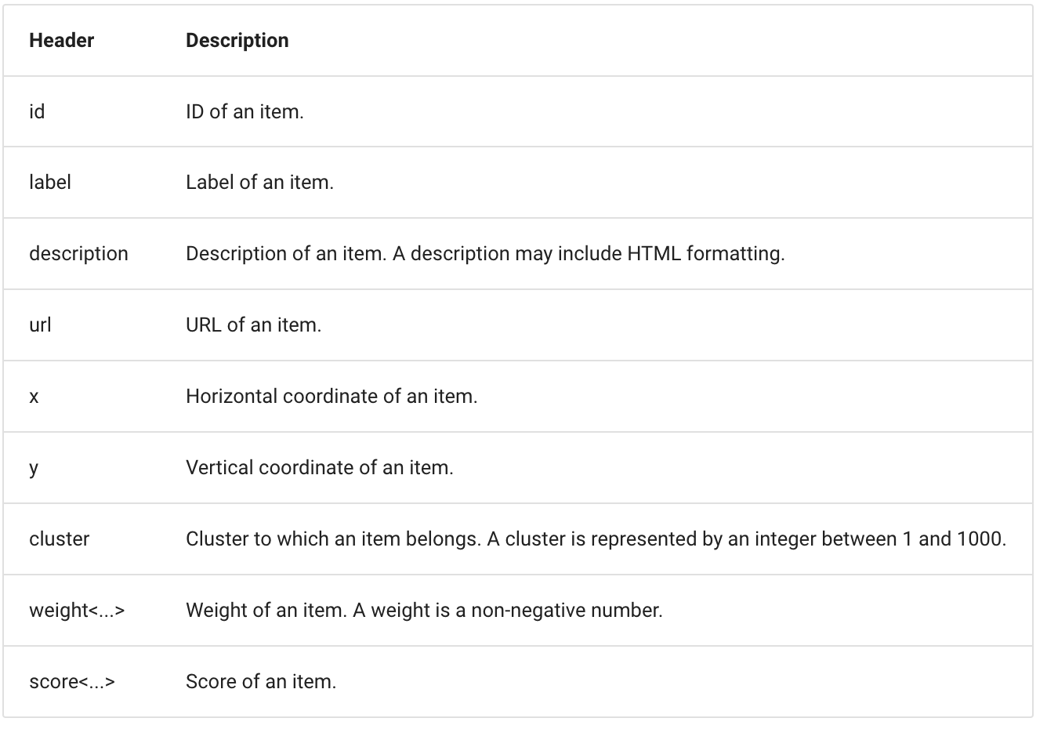
Task: Click the "Description" column heading
Action: [x=237, y=41]
